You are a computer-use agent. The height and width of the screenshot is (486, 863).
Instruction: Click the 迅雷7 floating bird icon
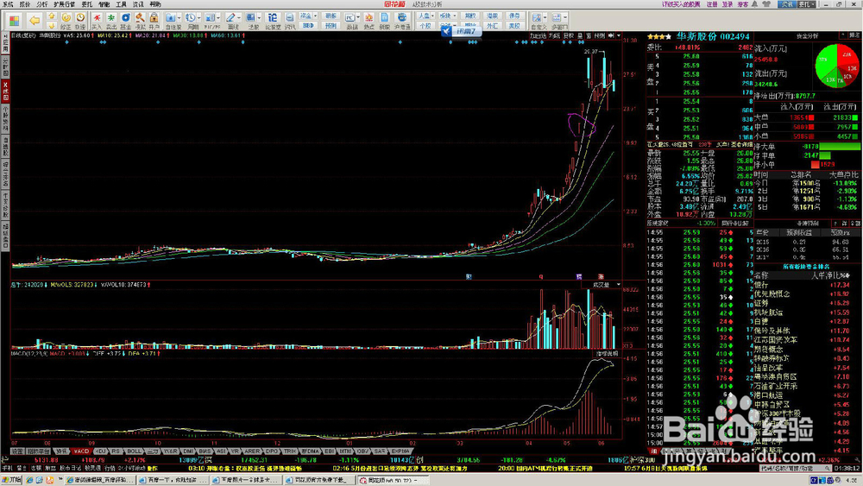click(x=461, y=31)
